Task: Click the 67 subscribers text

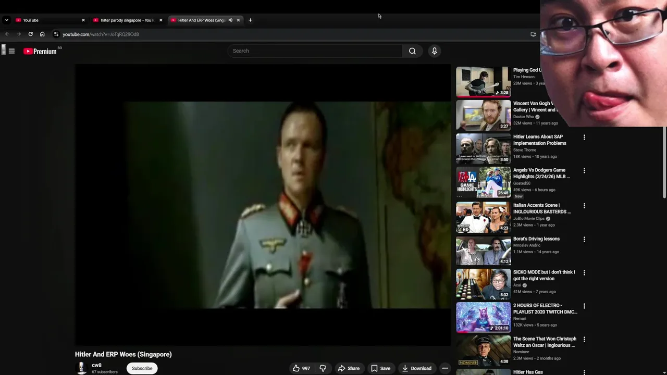Action: pyautogui.click(x=105, y=372)
